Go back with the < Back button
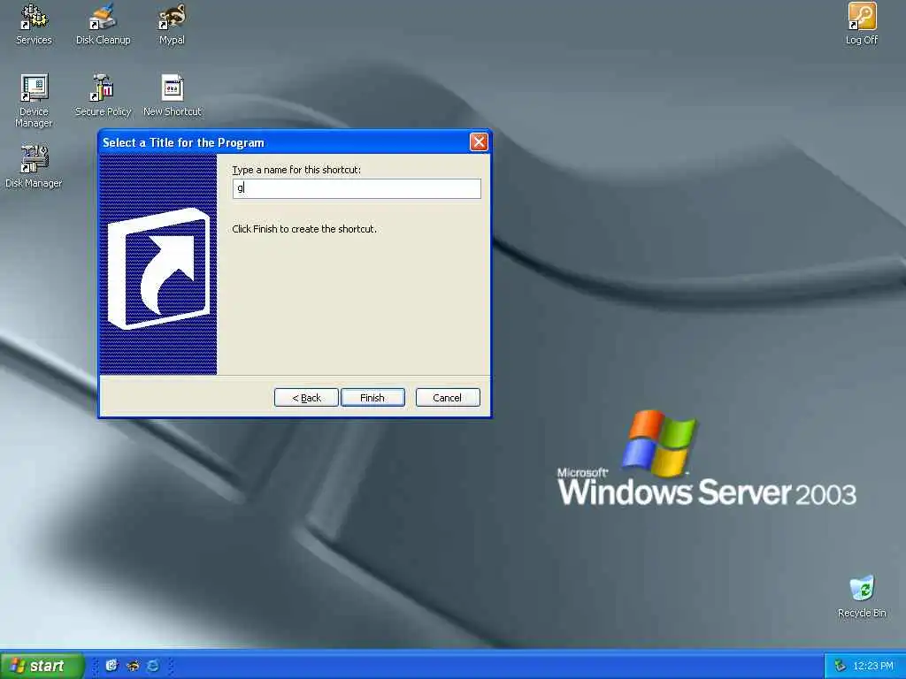 [306, 398]
